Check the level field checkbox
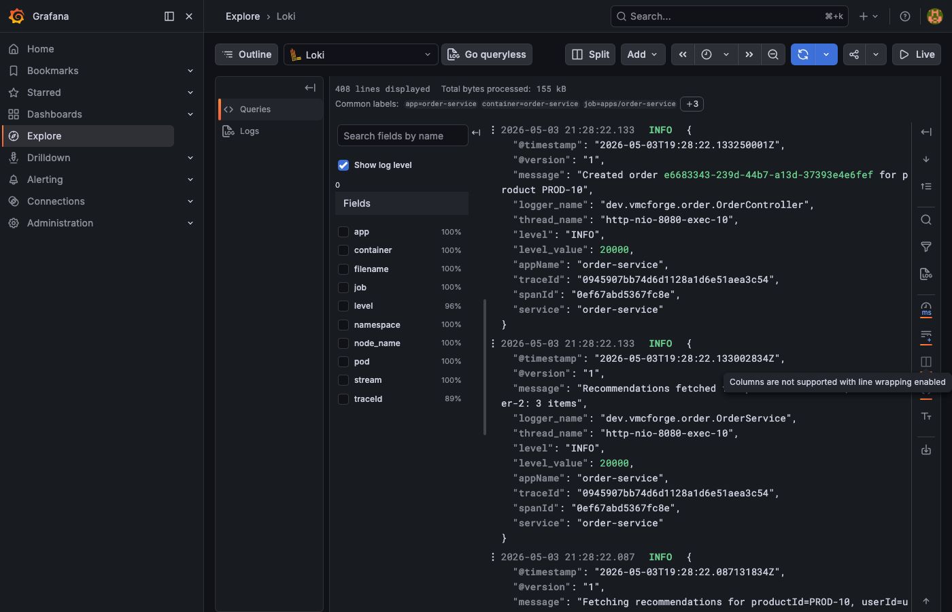This screenshot has height=612, width=952. click(343, 306)
